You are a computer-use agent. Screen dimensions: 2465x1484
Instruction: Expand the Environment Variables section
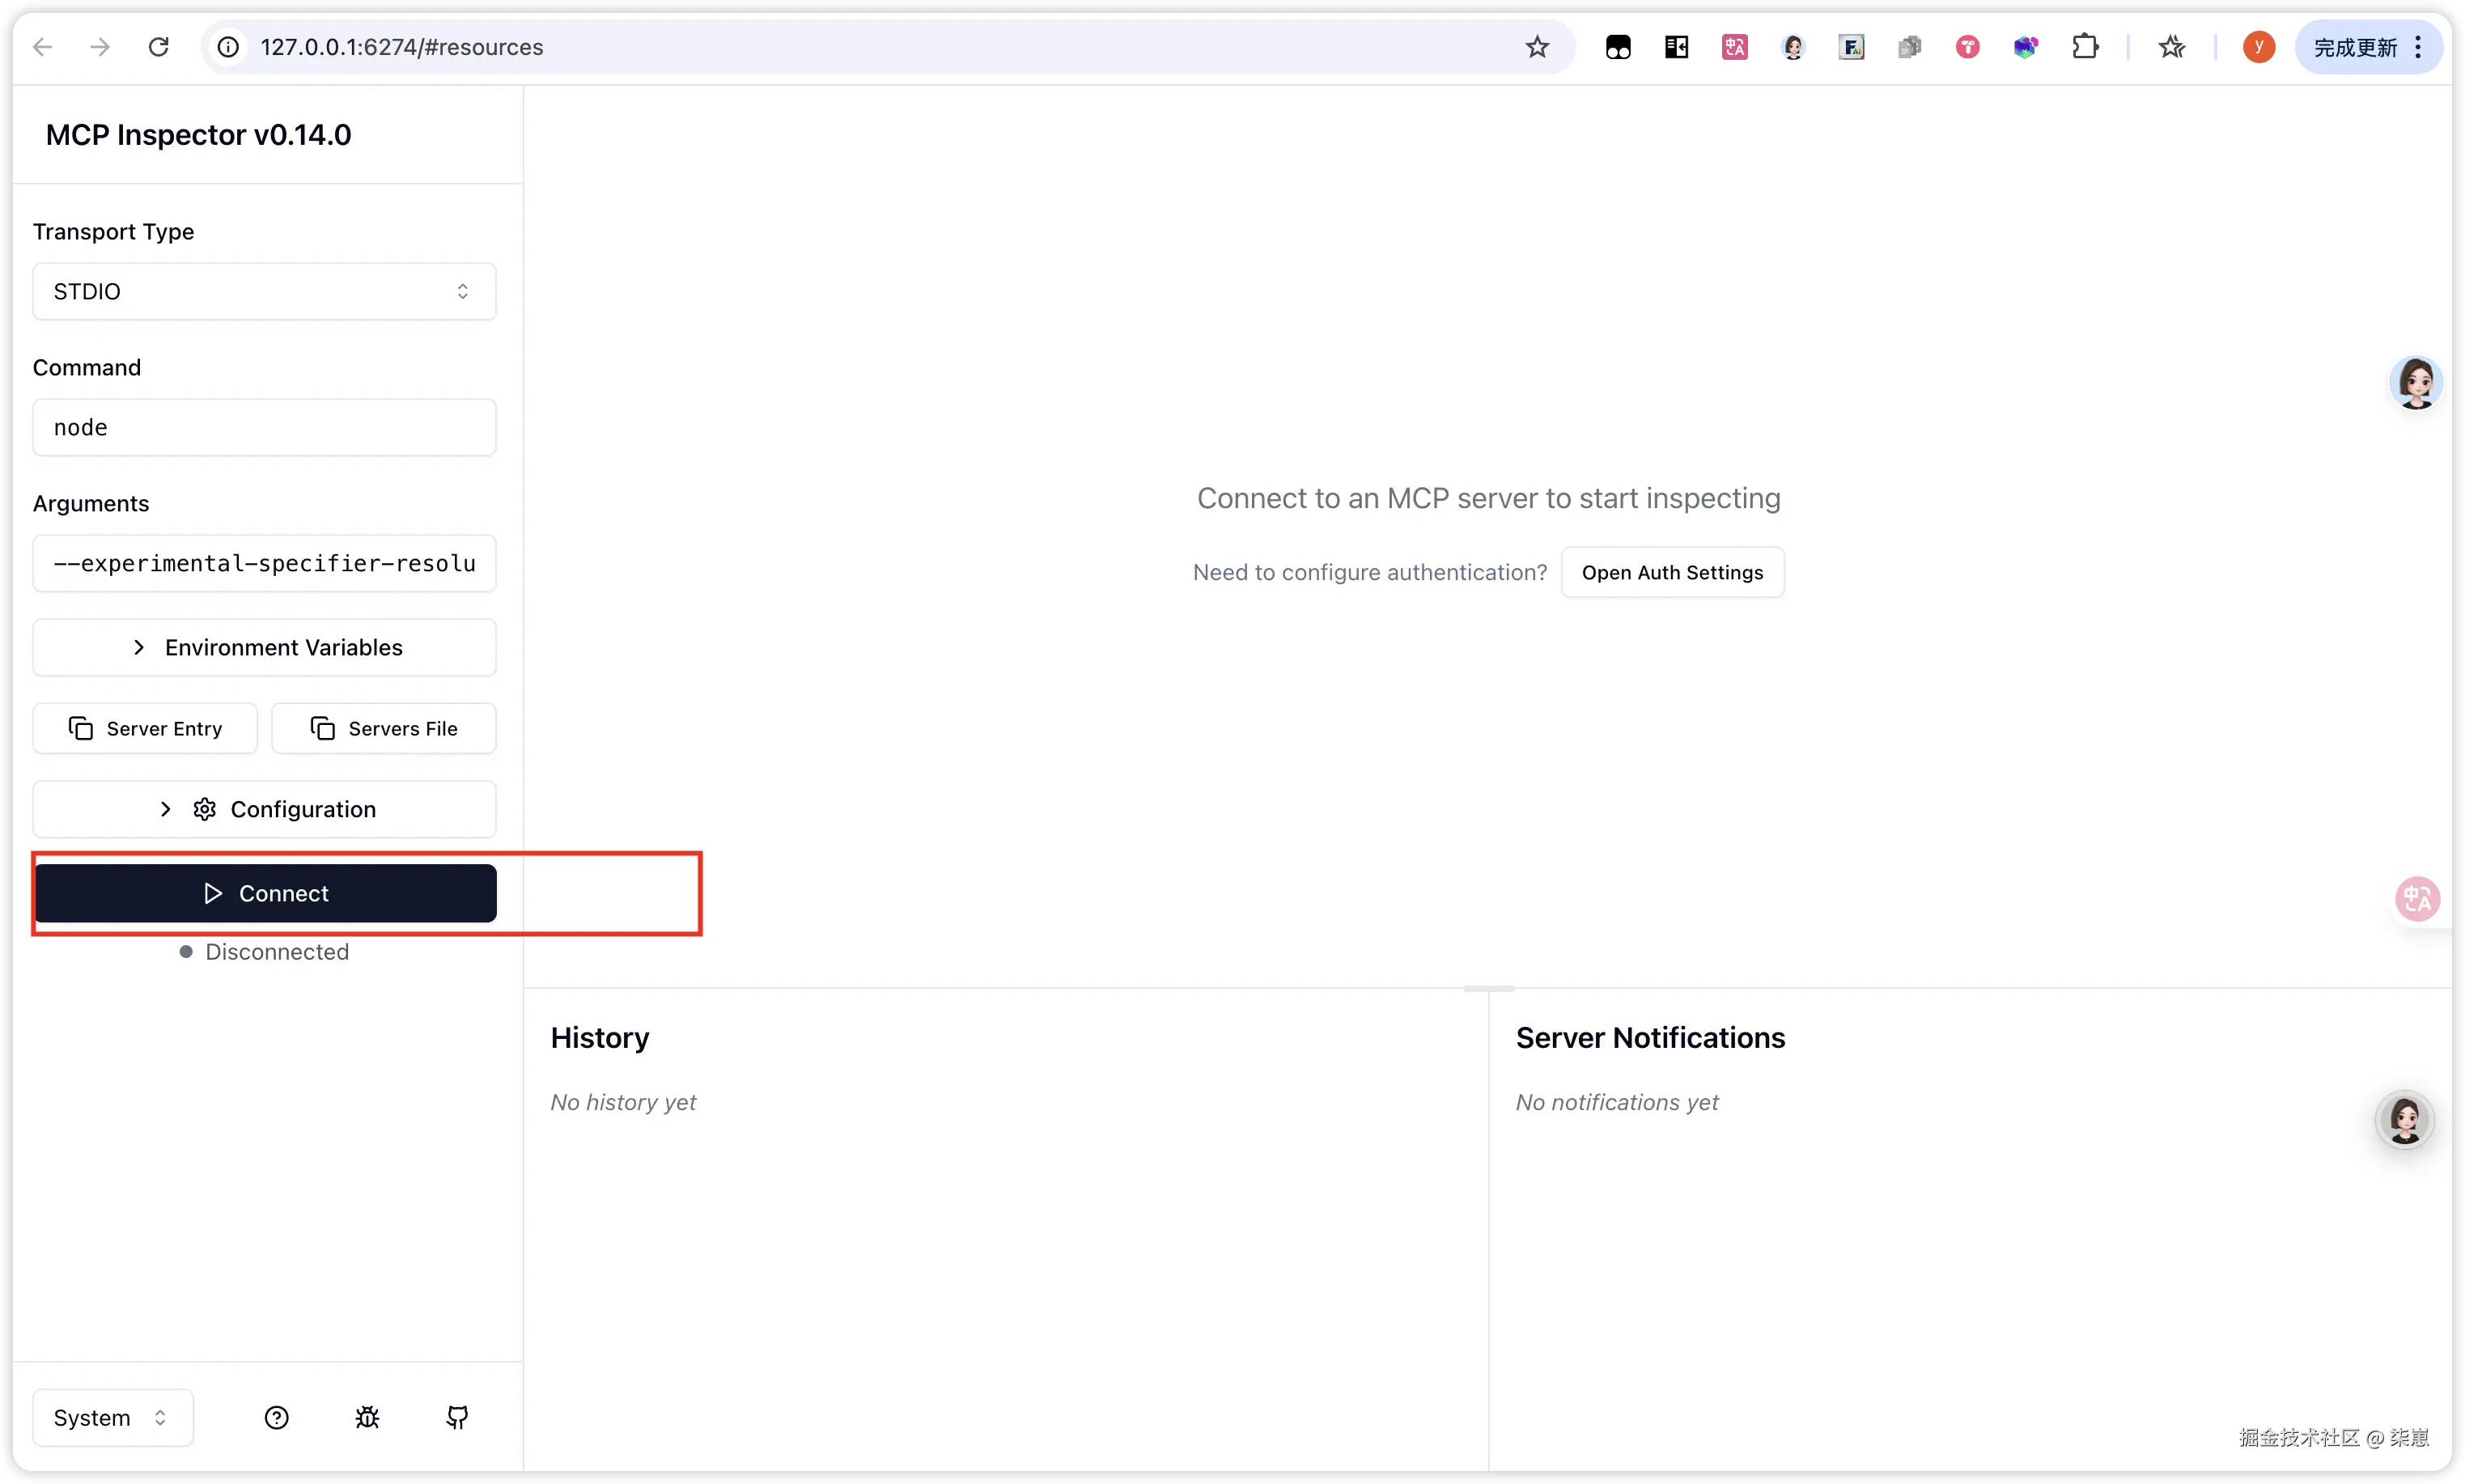click(x=264, y=647)
